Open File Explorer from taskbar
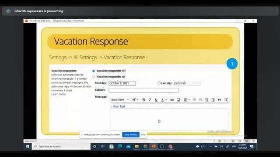This screenshot has height=157, width=280. 136,147
